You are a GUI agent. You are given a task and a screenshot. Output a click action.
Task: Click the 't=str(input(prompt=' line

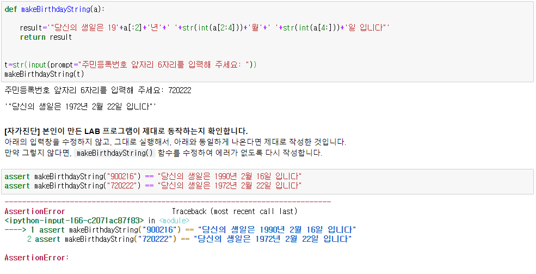(x=131, y=65)
